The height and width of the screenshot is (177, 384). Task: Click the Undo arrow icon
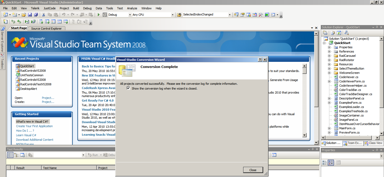[x=63, y=15]
